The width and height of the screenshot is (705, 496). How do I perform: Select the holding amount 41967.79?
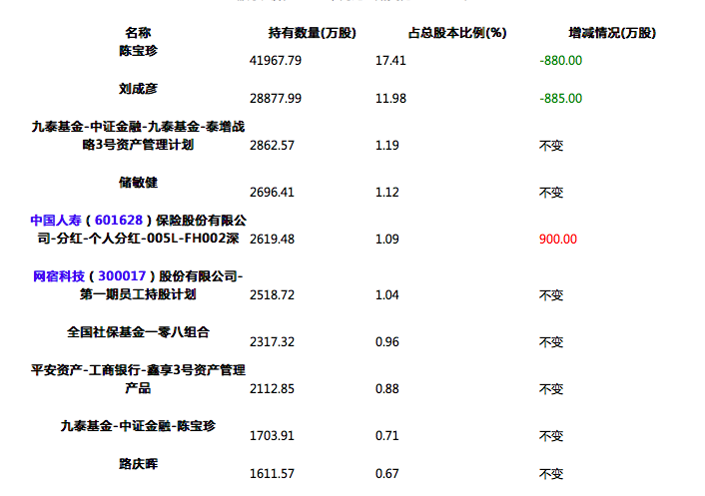275,61
